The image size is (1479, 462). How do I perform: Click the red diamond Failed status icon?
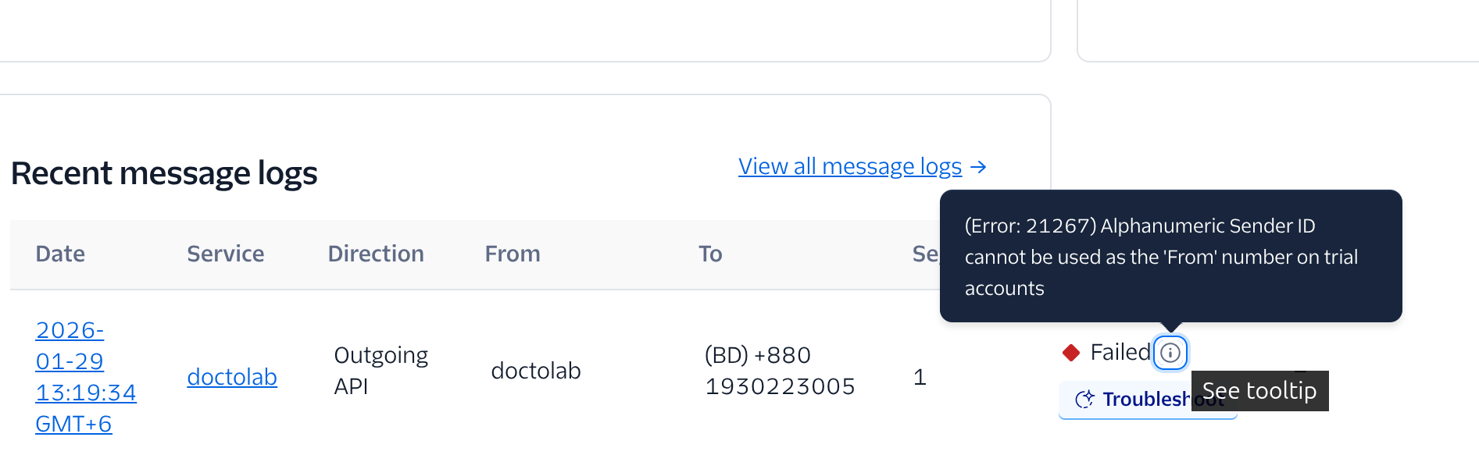pyautogui.click(x=1071, y=353)
